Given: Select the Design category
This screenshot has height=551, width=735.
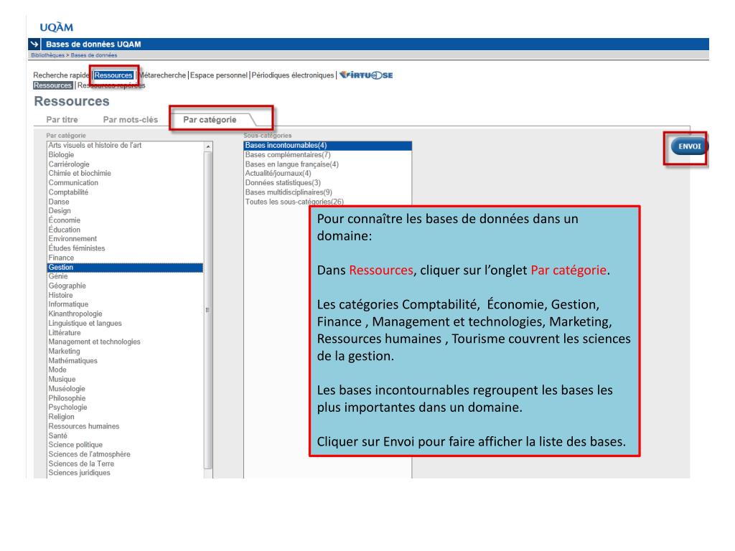Looking at the screenshot, I should pyautogui.click(x=125, y=211).
